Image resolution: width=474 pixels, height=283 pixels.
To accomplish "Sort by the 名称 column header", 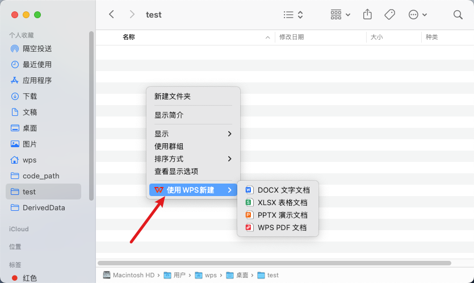I will [129, 37].
